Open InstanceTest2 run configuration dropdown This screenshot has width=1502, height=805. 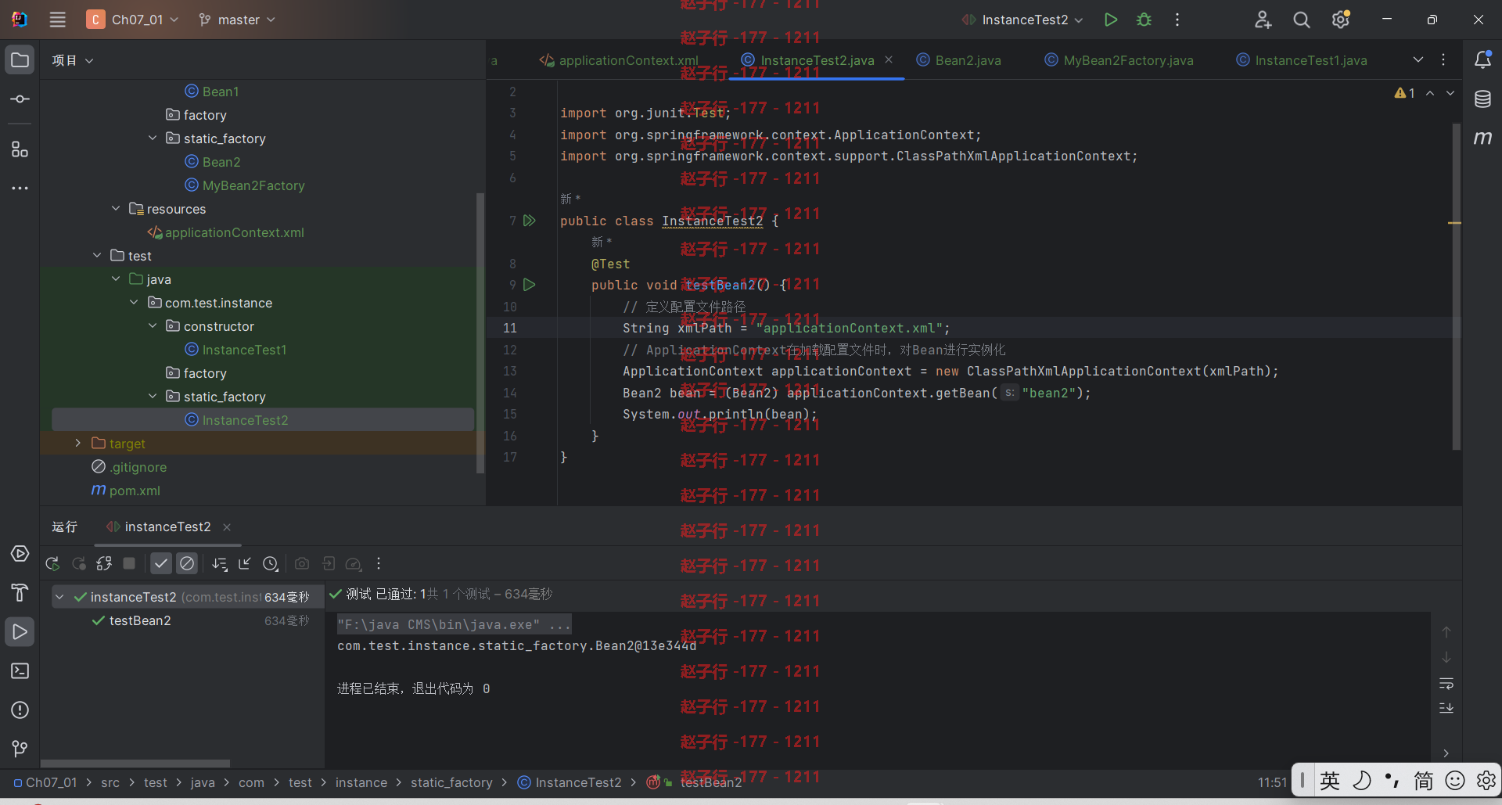(1023, 20)
